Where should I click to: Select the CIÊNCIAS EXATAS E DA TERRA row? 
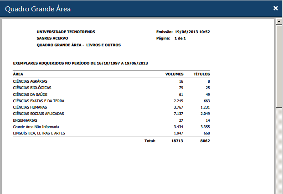39,100
